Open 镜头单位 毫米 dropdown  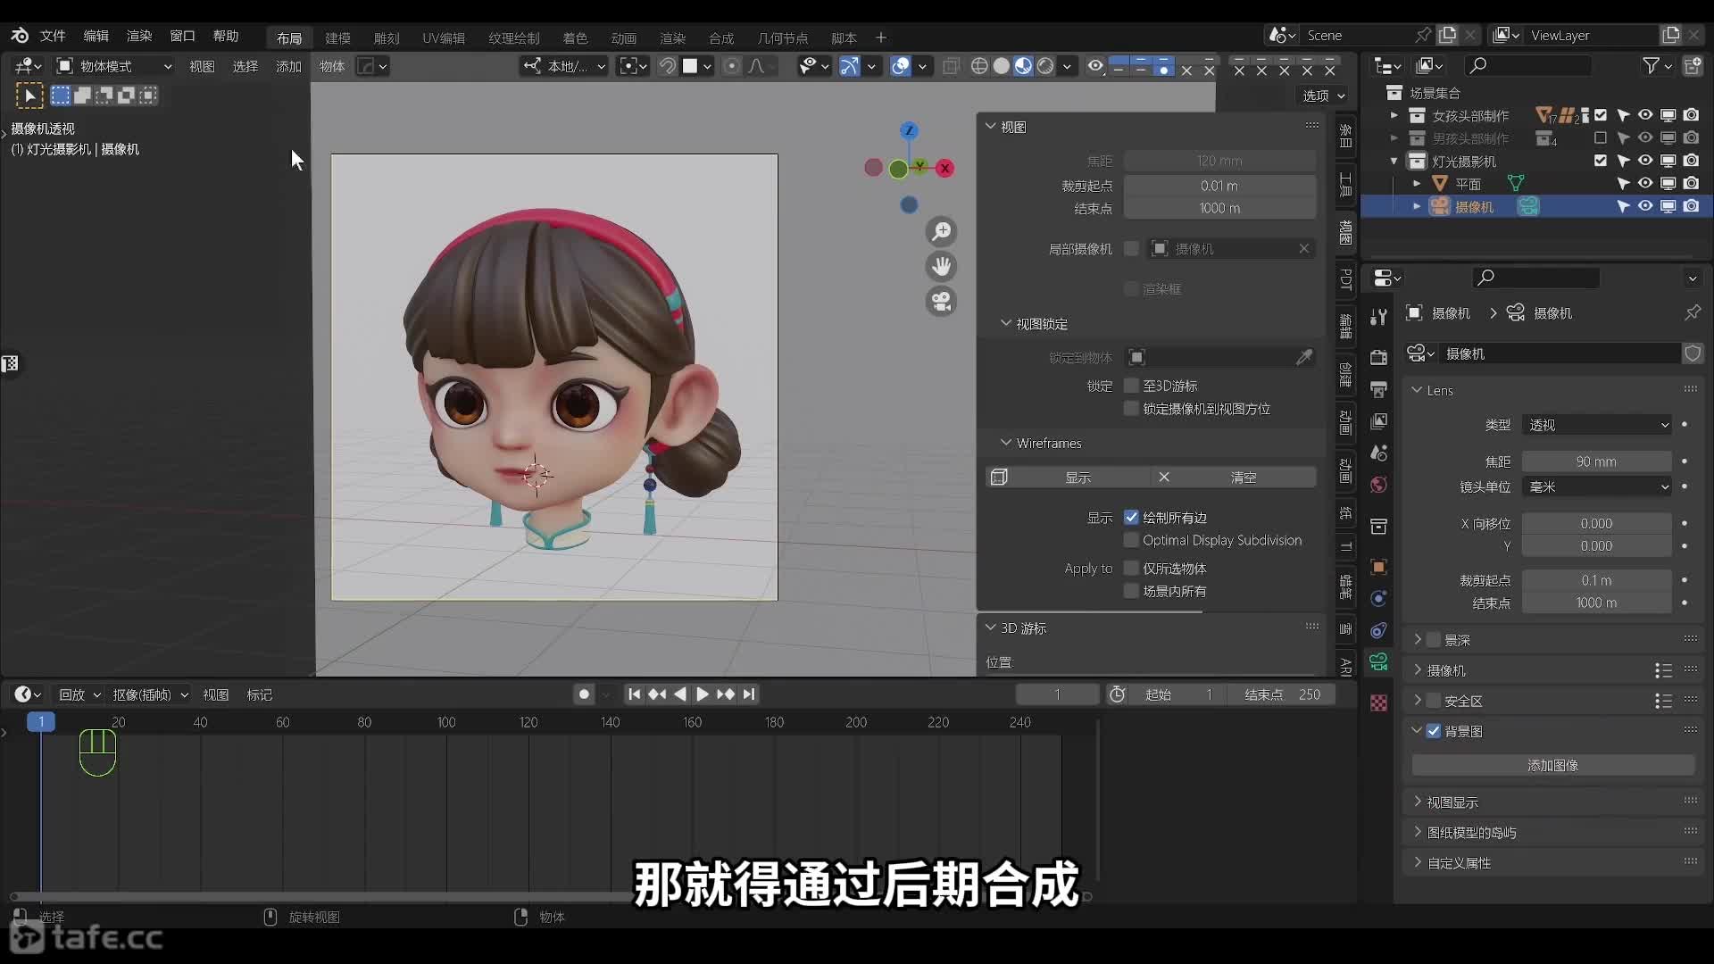1597,486
